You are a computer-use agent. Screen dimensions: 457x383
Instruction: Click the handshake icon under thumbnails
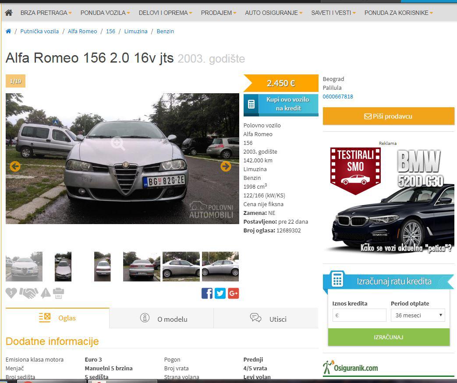pyautogui.click(x=28, y=293)
